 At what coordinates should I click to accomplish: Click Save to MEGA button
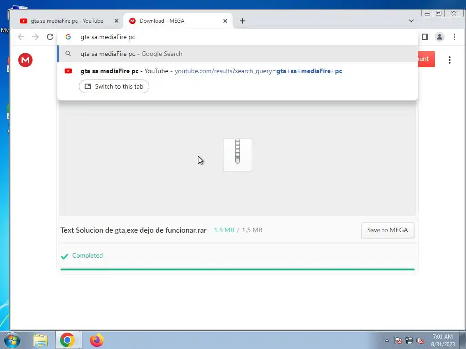[388, 230]
